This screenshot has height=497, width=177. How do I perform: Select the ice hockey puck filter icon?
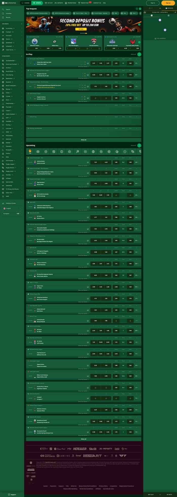(x=38, y=152)
